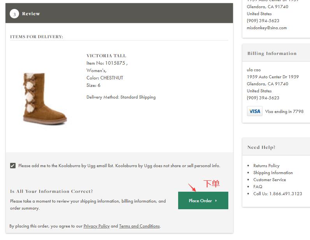The height and width of the screenshot is (240, 310).
Task: Click the step 3 circle icon
Action: point(14,14)
